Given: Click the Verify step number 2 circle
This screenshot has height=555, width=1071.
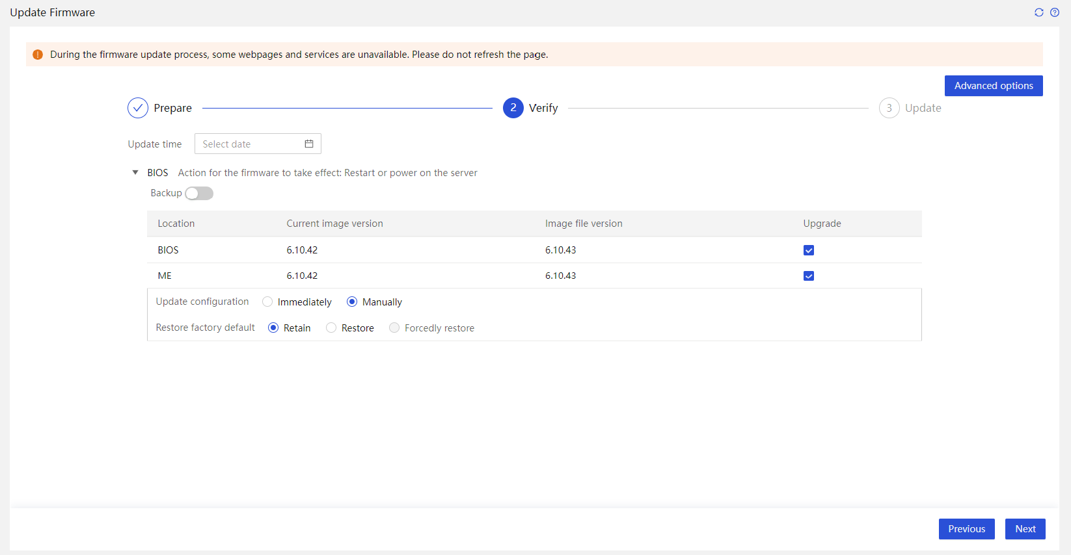Looking at the screenshot, I should click(513, 108).
